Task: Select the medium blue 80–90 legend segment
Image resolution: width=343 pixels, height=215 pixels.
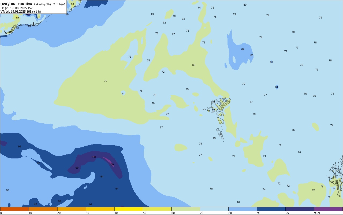Action: coord(243,209)
